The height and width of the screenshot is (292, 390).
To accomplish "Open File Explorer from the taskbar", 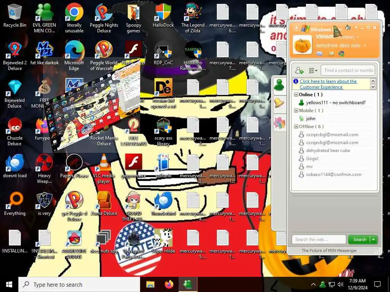I will pyautogui.click(x=150, y=284).
